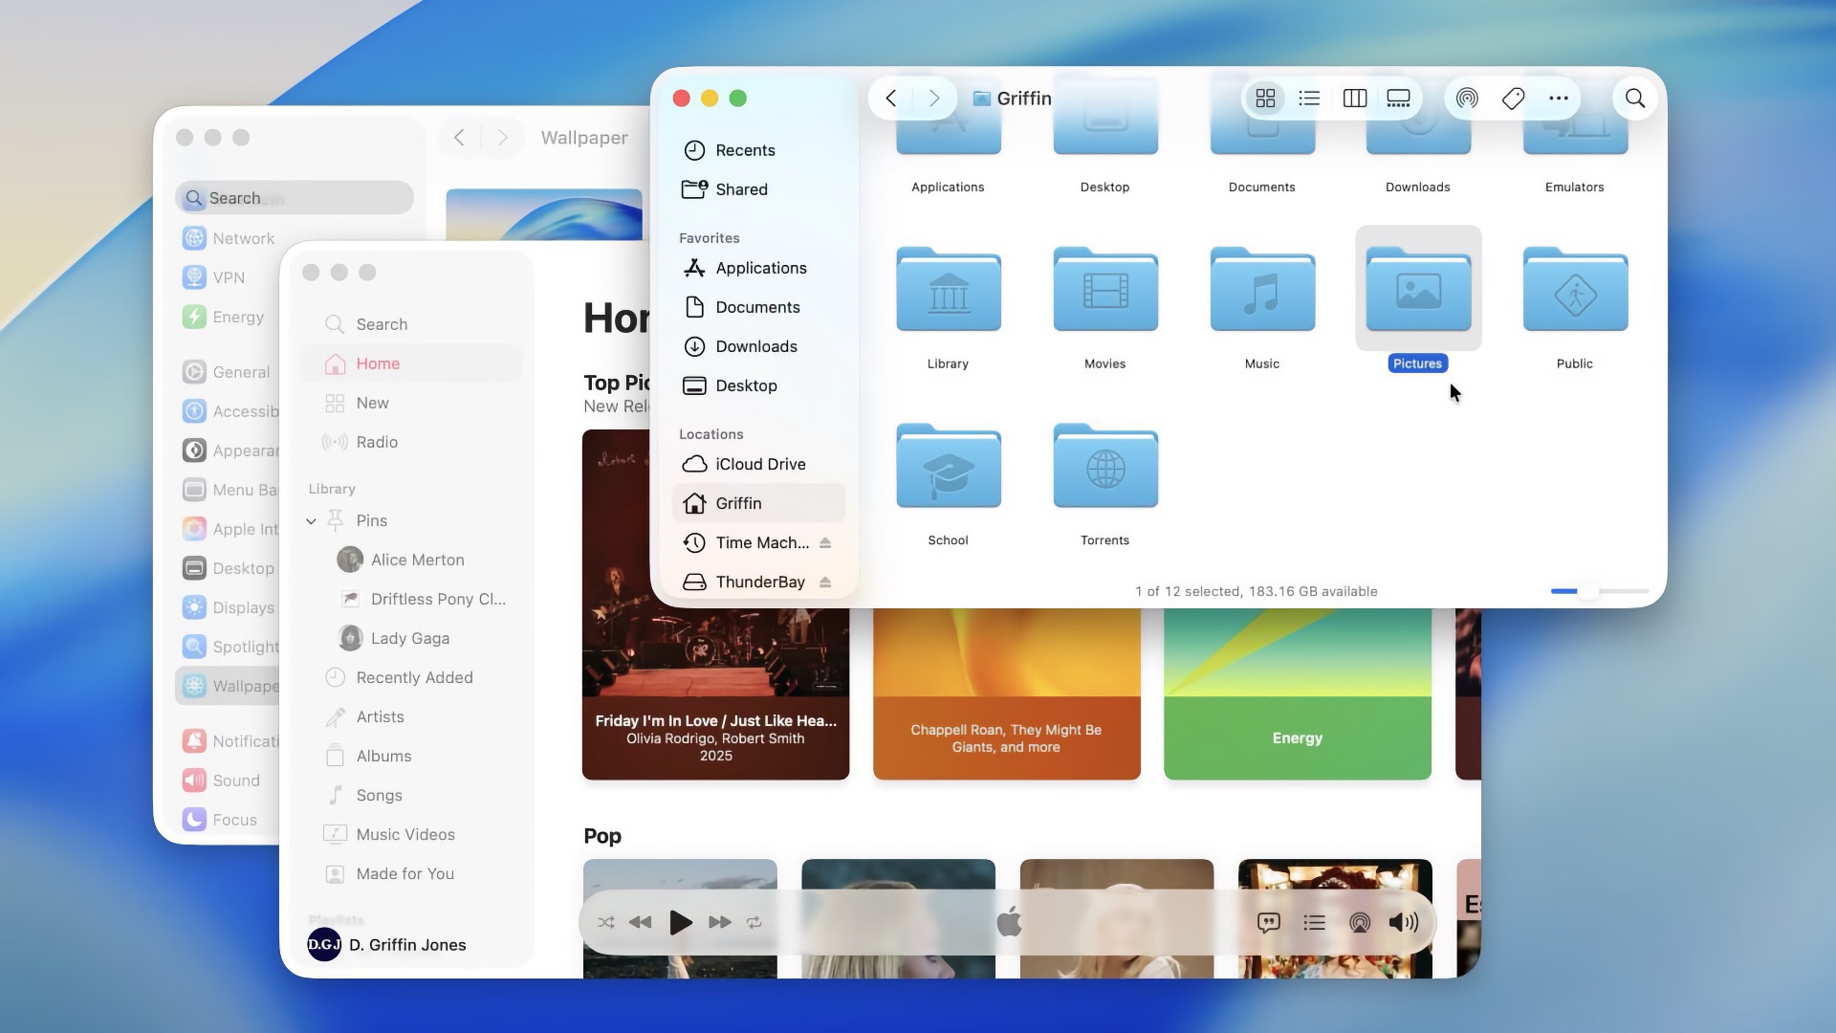Open Finder search with the magnifier icon
This screenshot has height=1033, width=1836.
(x=1634, y=98)
